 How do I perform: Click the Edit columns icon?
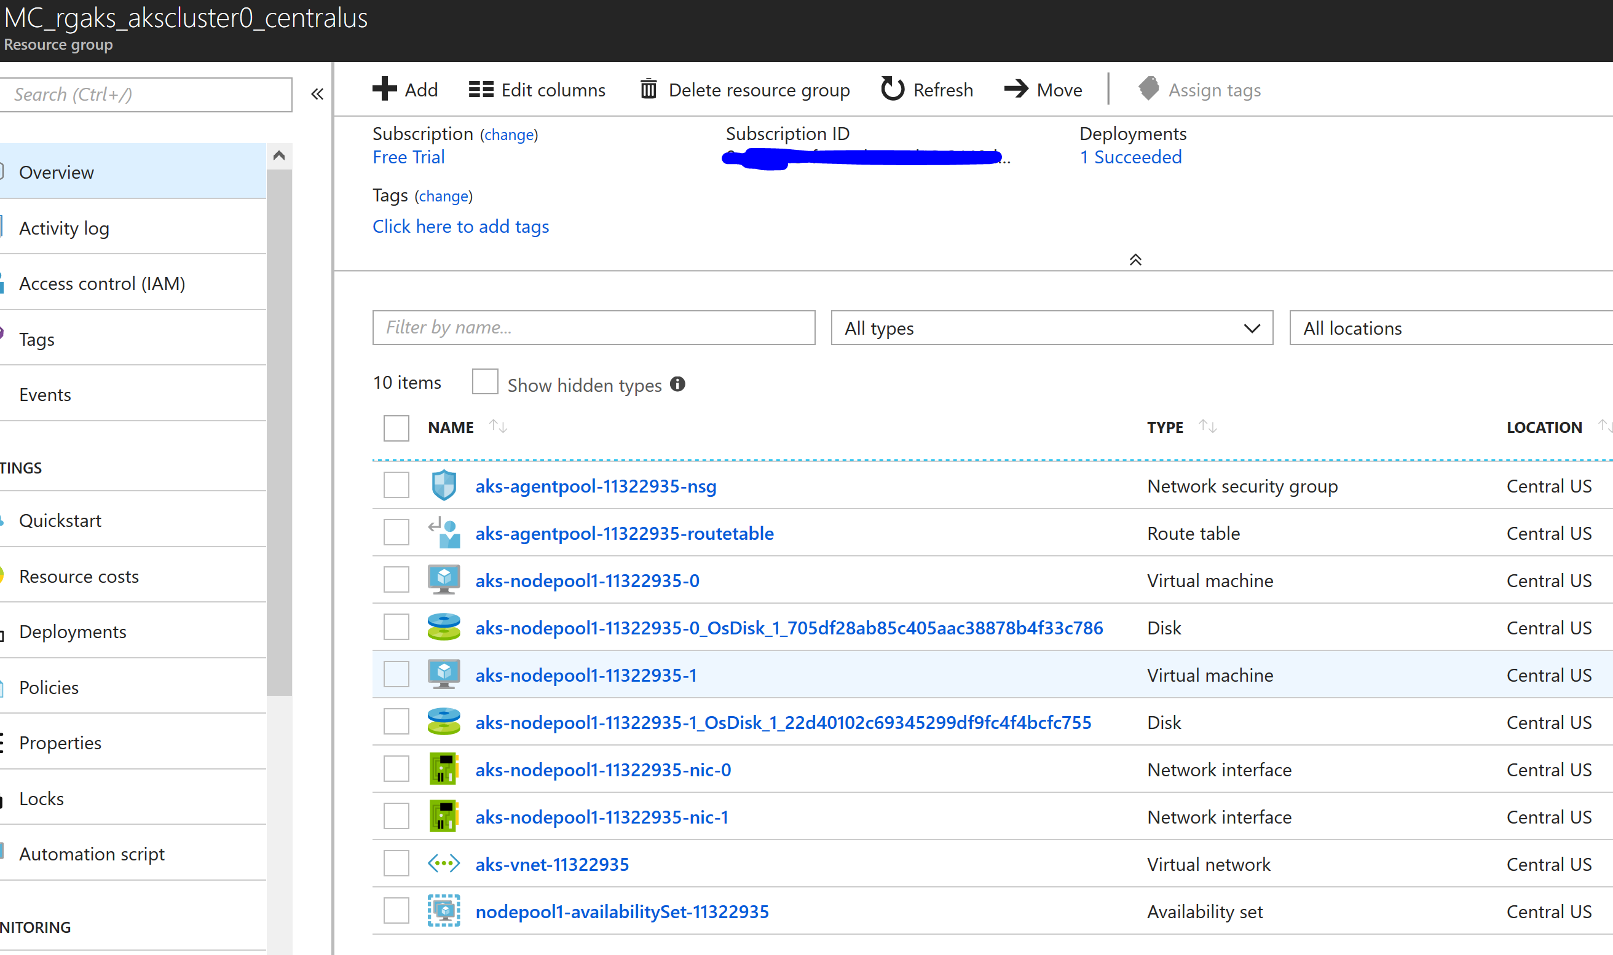(480, 89)
